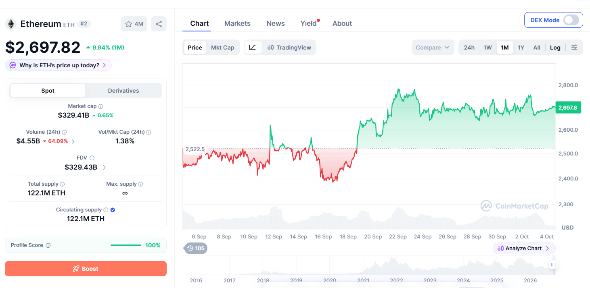Expand the FDV chevron arrow
Image resolution: width=590 pixels, height=288 pixels.
[105, 167]
